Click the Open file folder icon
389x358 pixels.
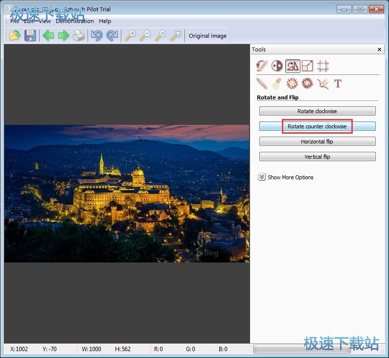(15, 35)
